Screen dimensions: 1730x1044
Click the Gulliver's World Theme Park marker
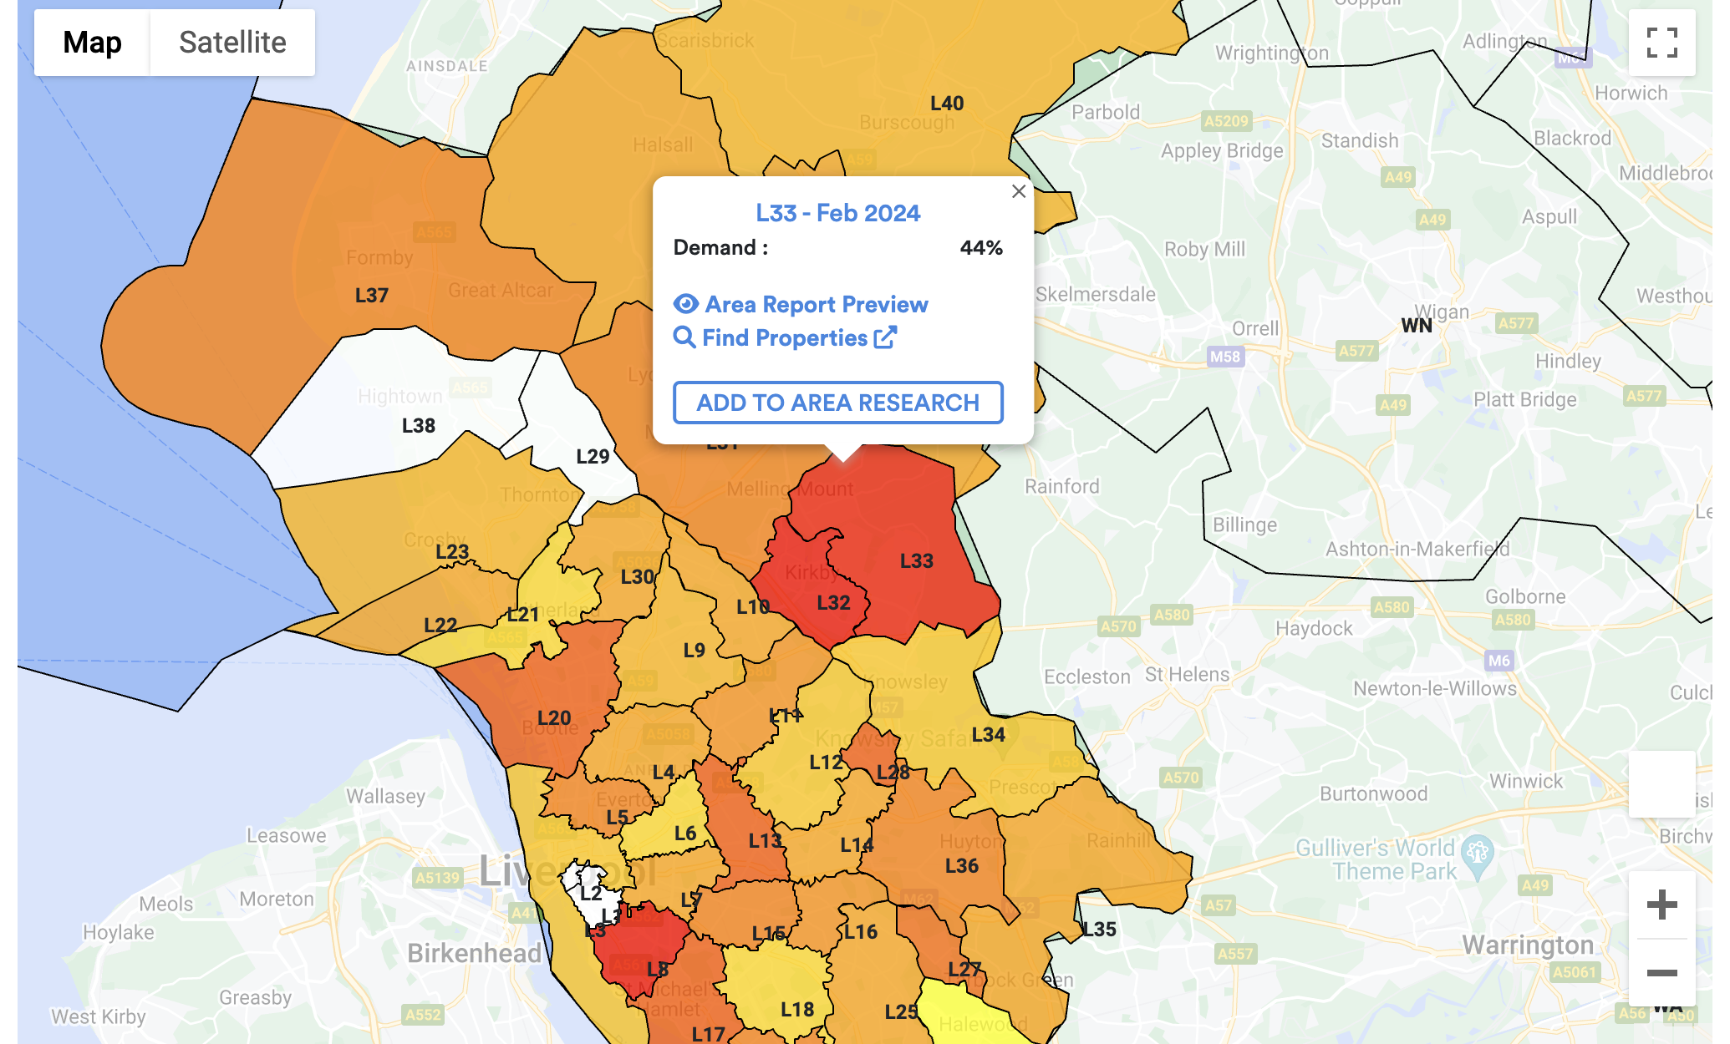point(1478,854)
